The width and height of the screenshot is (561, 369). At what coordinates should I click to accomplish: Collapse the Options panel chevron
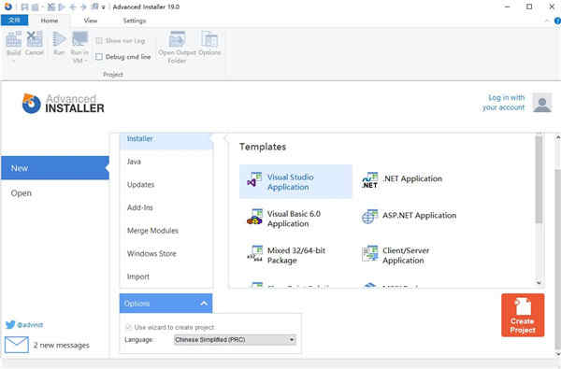204,304
